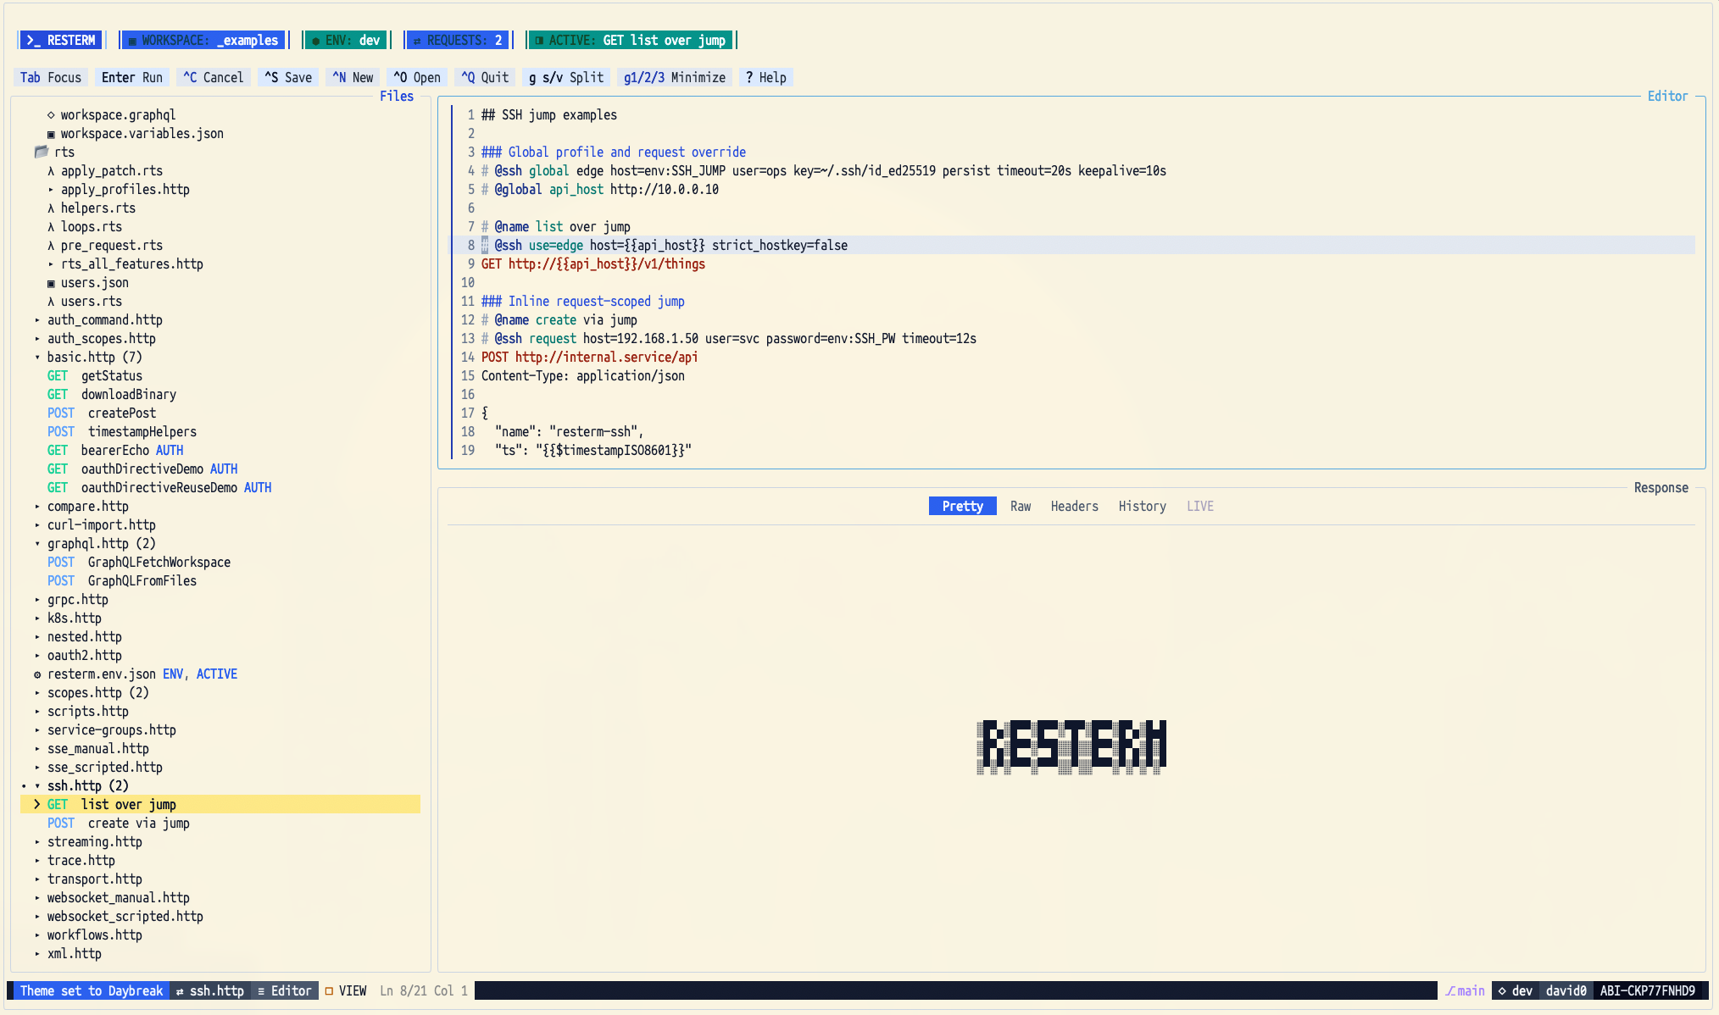The width and height of the screenshot is (1719, 1015).
Task: Switch to the Pretty response tab
Action: pyautogui.click(x=963, y=506)
